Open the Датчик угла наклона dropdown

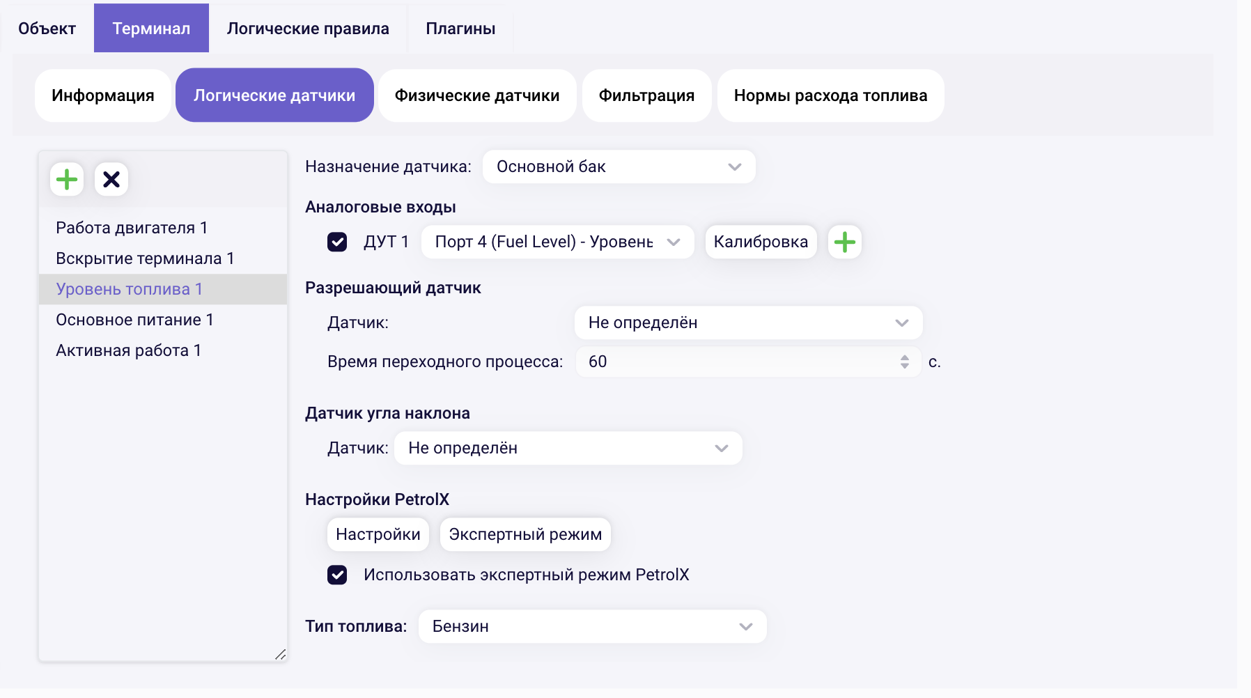tap(568, 448)
